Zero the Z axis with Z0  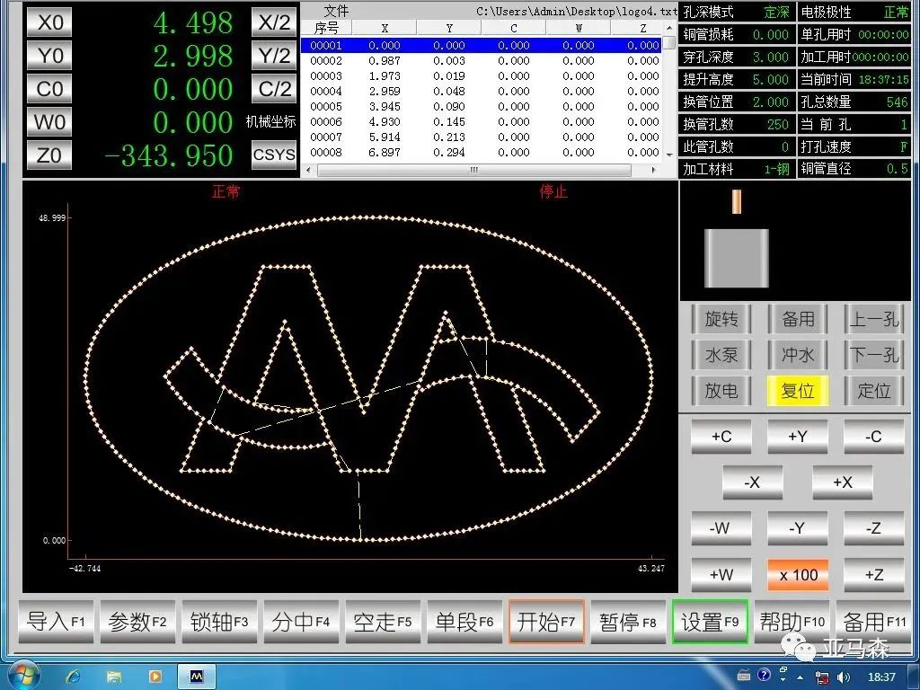point(49,155)
